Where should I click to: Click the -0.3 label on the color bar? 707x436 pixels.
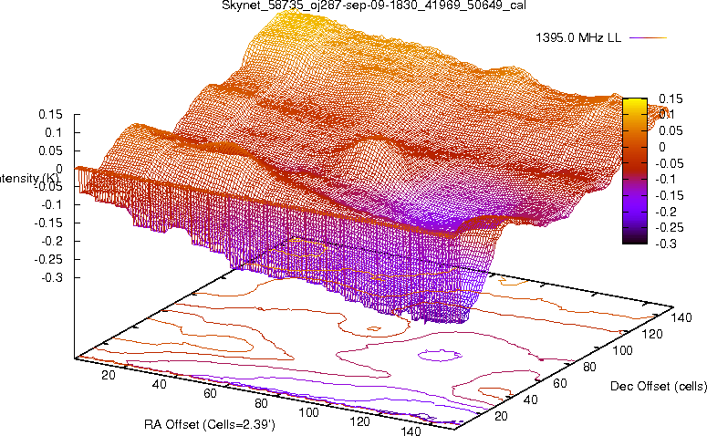(x=666, y=244)
